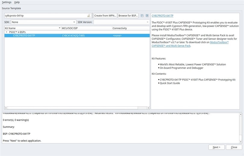Click the horizontal scrollbar of kit list
The height and width of the screenshot is (156, 244).
tap(73, 108)
